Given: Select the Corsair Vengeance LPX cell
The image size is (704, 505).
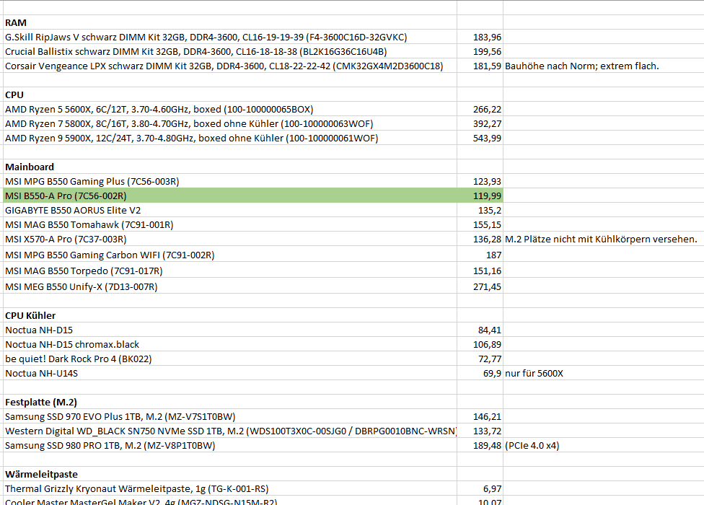Looking at the screenshot, I should (230, 66).
